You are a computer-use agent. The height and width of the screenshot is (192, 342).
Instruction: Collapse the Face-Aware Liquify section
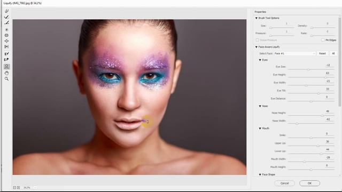pos(256,47)
